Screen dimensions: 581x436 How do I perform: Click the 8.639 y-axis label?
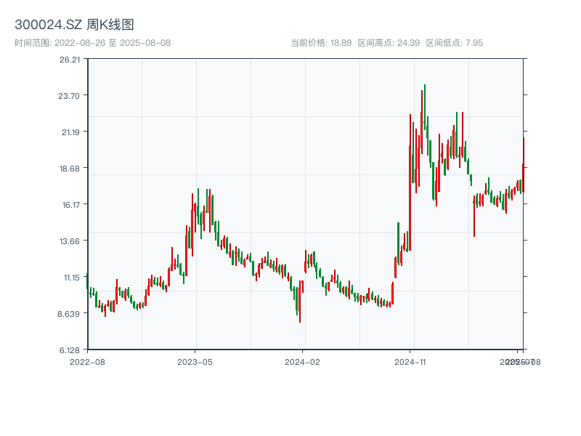[x=68, y=314]
